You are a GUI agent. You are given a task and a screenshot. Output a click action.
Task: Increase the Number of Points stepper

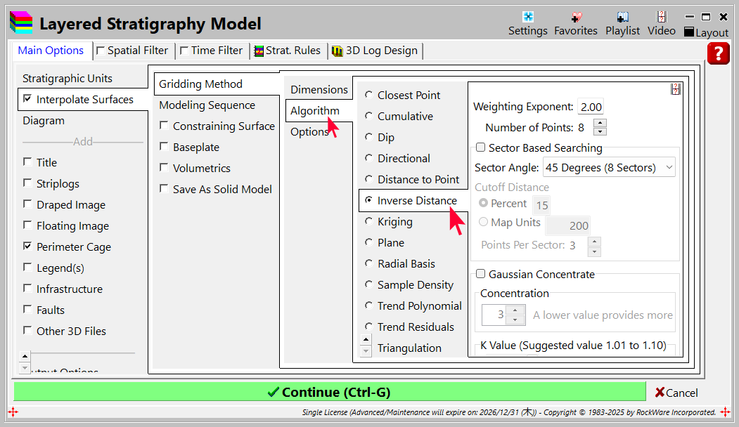pos(599,124)
